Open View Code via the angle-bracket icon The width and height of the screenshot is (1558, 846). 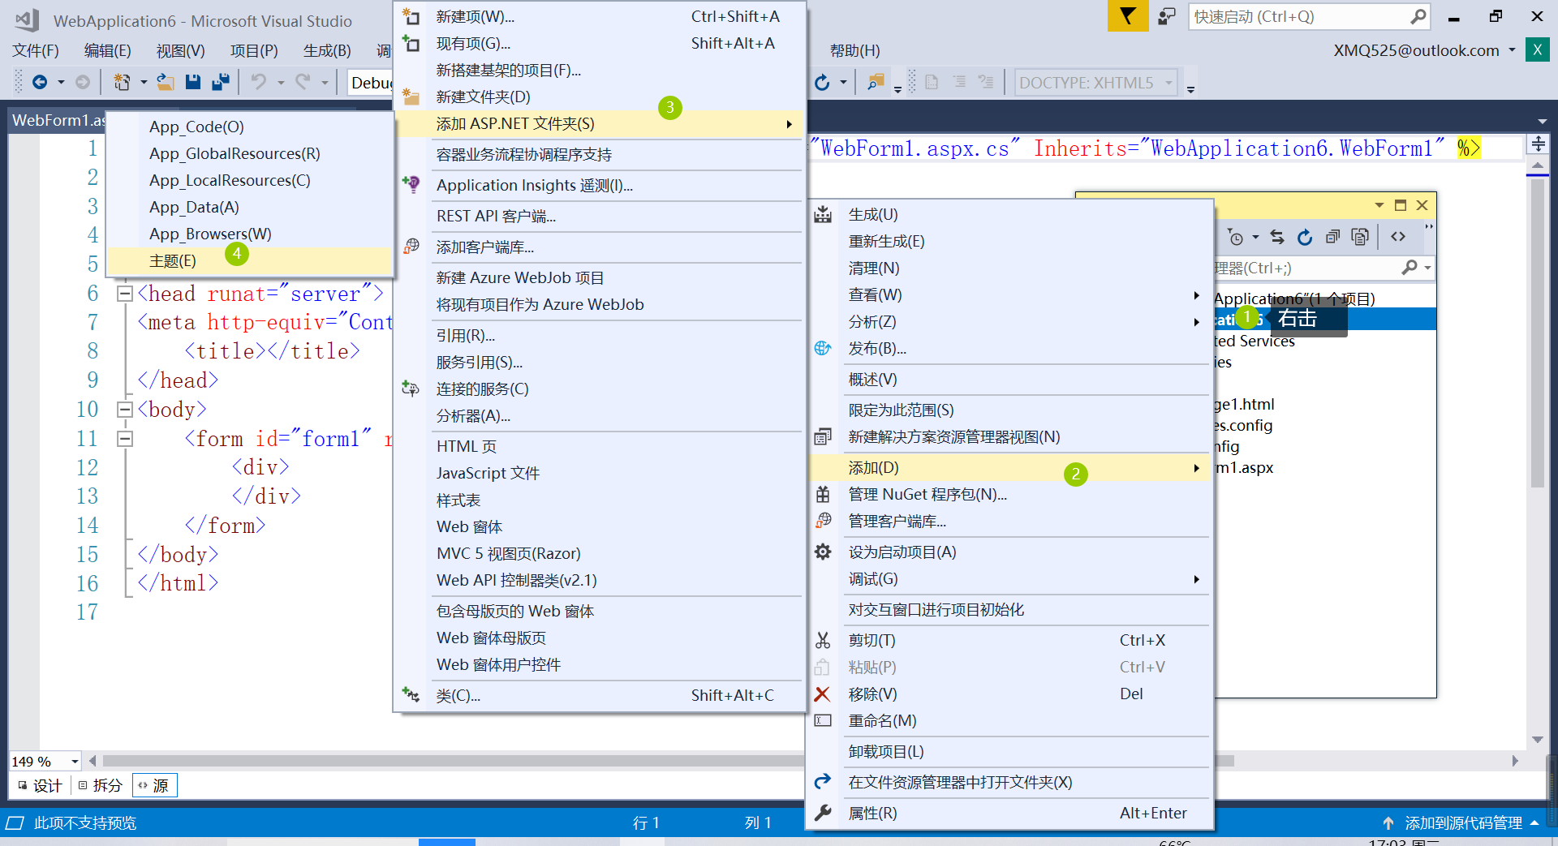coord(1399,237)
